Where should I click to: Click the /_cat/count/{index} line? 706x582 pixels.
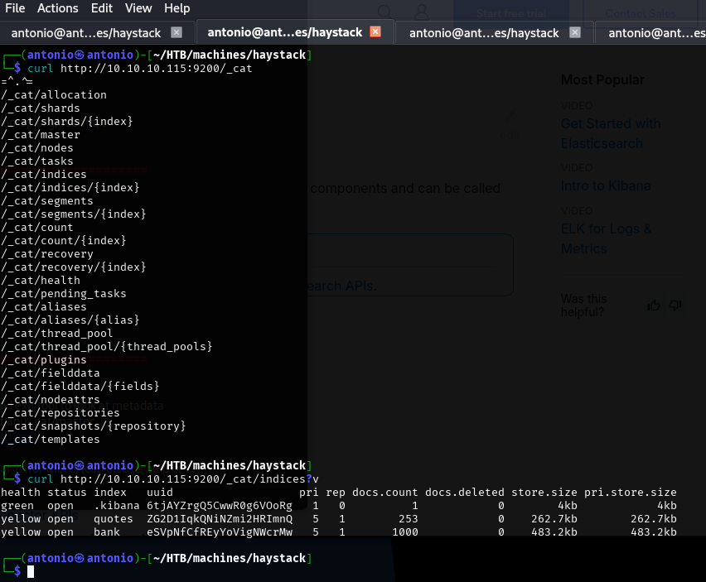tap(64, 241)
